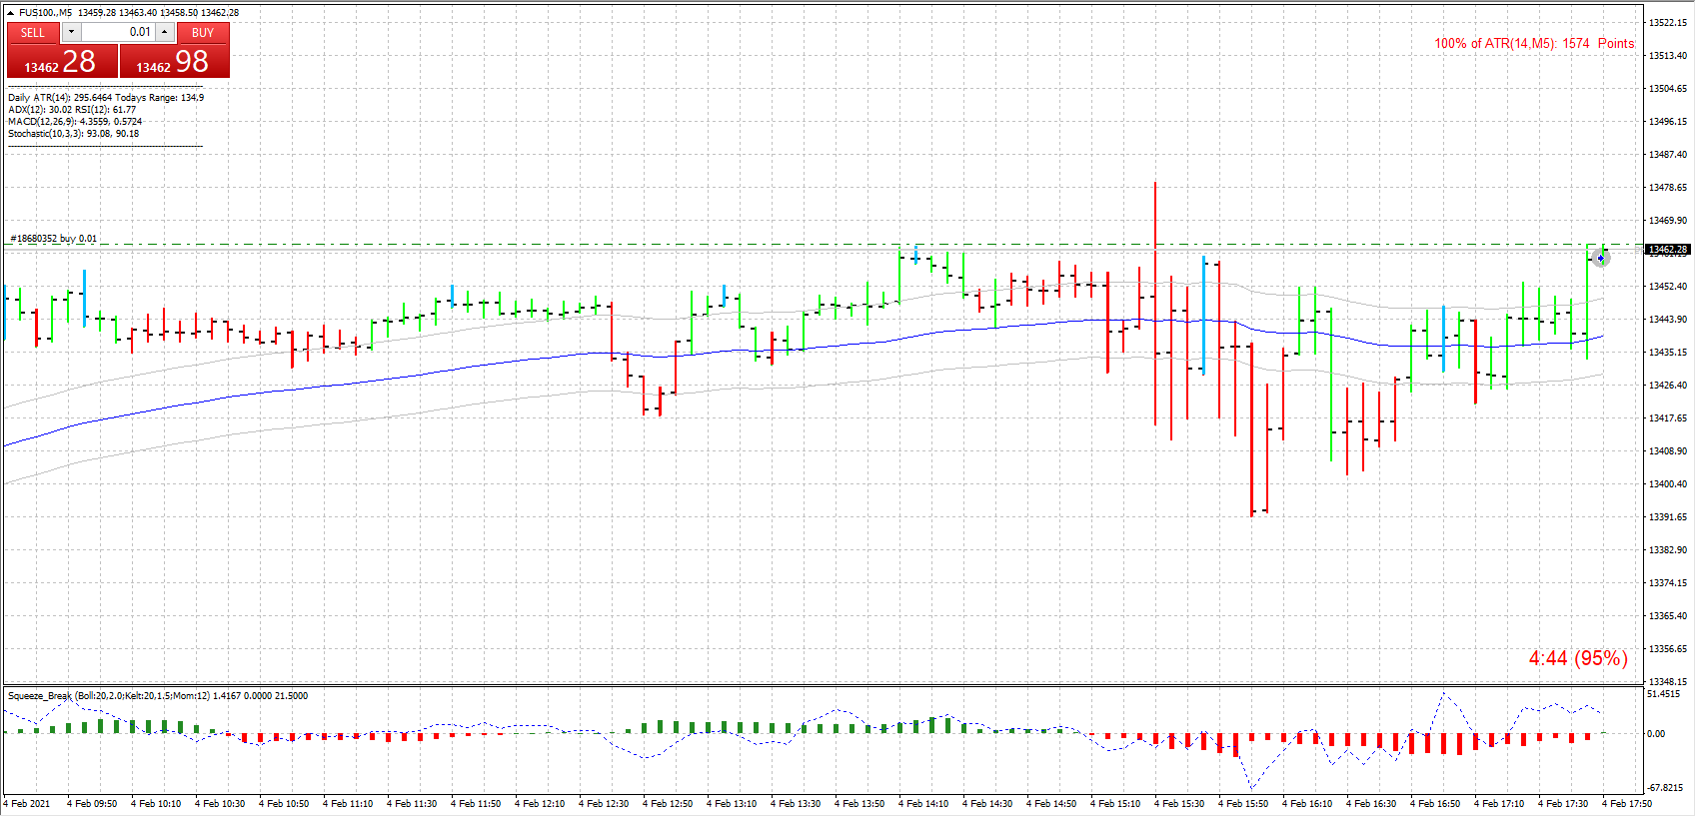Click the buy price 13462 98 panel
Viewport: 1696px width, 817px height.
(174, 62)
